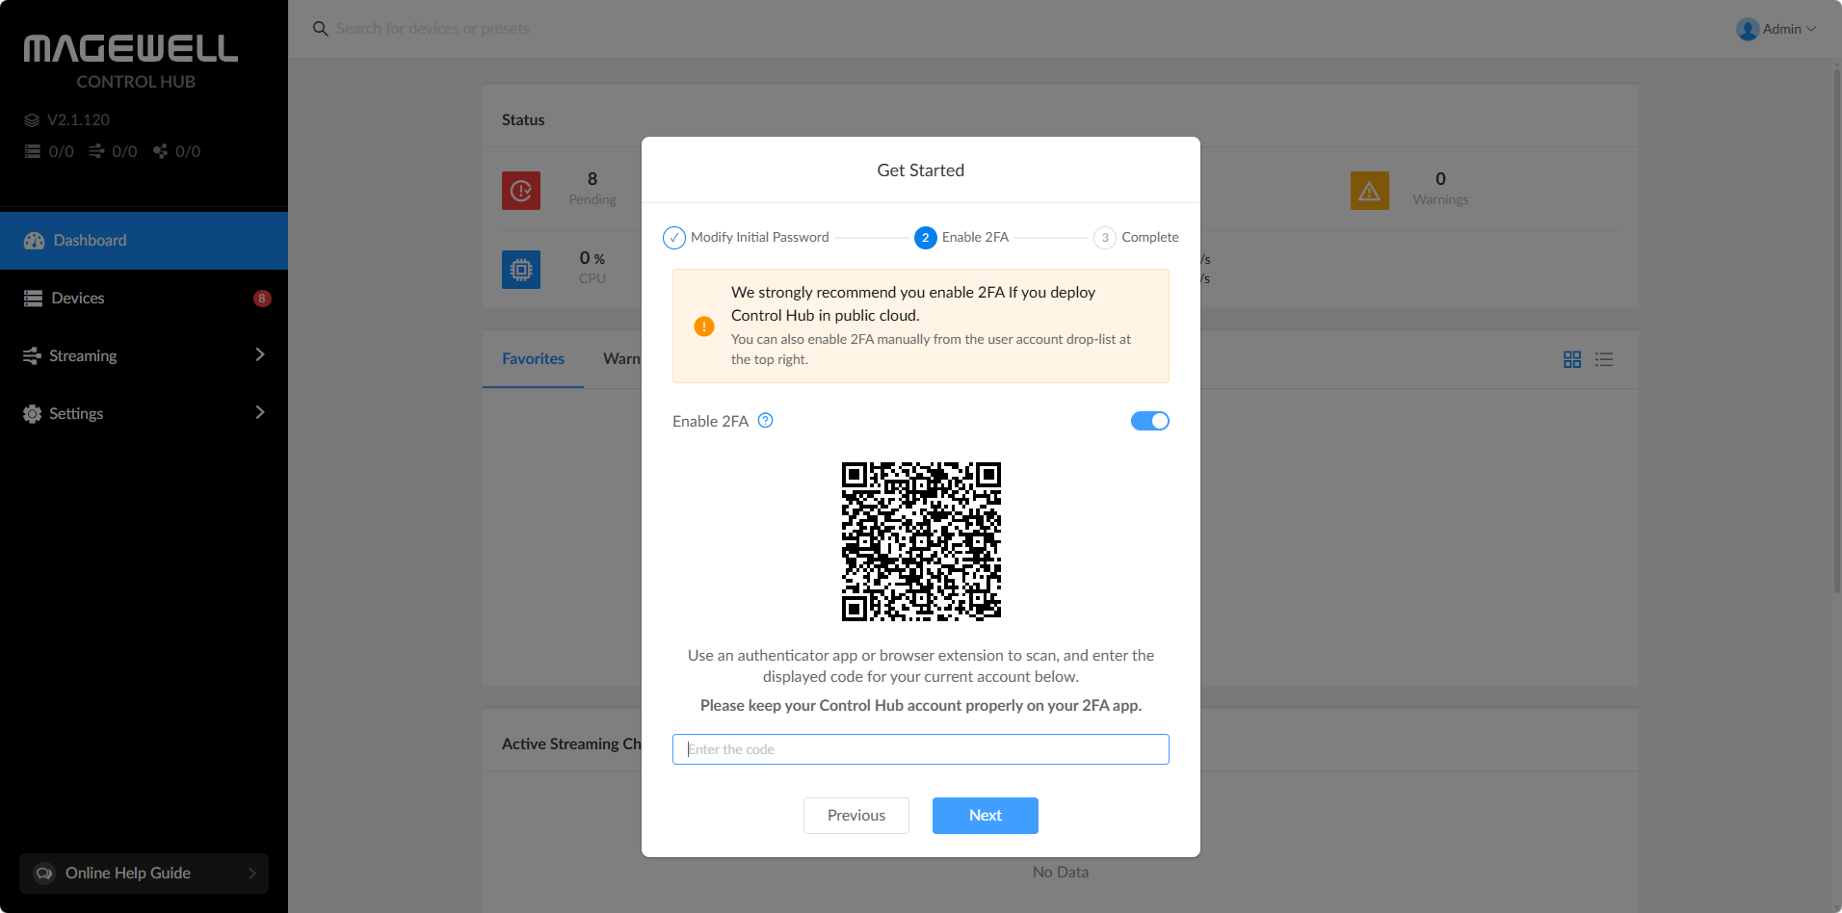Image resolution: width=1842 pixels, height=913 pixels.
Task: Select the Favorites tab
Action: pos(533,358)
